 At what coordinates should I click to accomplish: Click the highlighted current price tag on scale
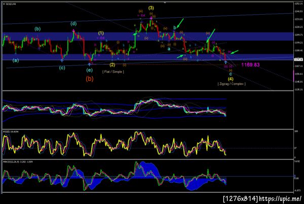coord(298,59)
